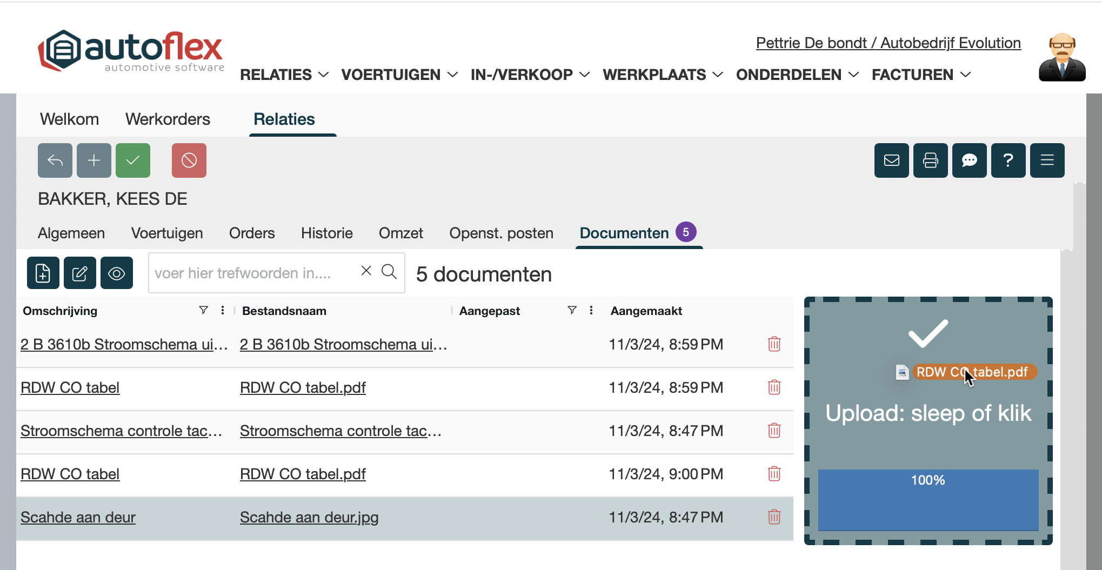Click the back arrow toolbar button
Image resolution: width=1102 pixels, height=570 pixels.
click(x=55, y=160)
